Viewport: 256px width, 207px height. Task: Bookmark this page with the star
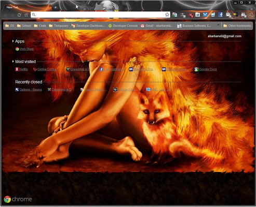point(167,14)
